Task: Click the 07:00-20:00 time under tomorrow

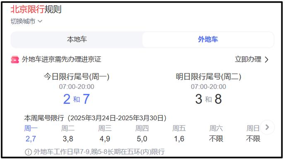Action: 208,87
